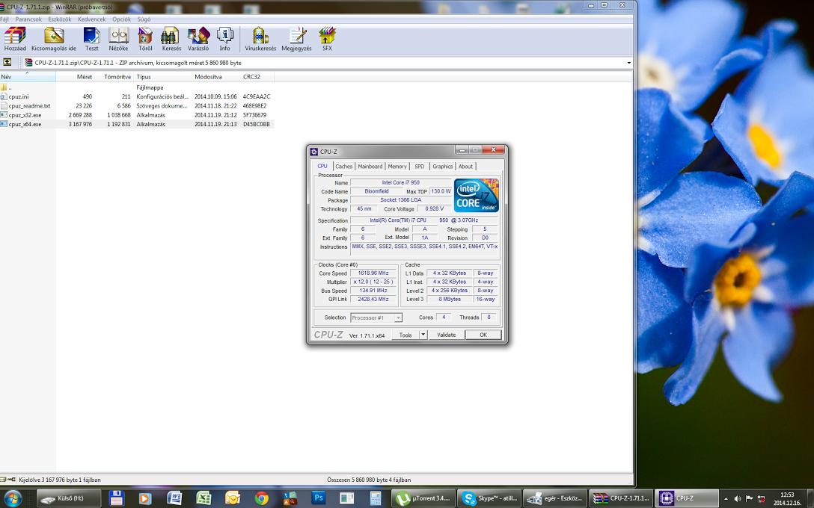The image size is (814, 508).
Task: Run Víruskeresés (Virus scan) from toolbar
Action: 260,40
